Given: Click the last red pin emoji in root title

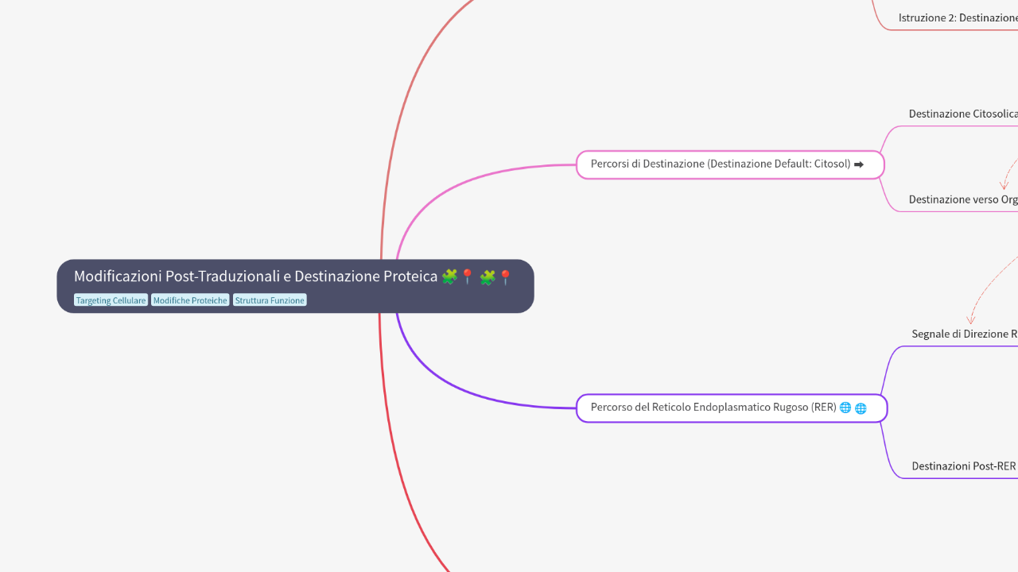Looking at the screenshot, I should [505, 276].
